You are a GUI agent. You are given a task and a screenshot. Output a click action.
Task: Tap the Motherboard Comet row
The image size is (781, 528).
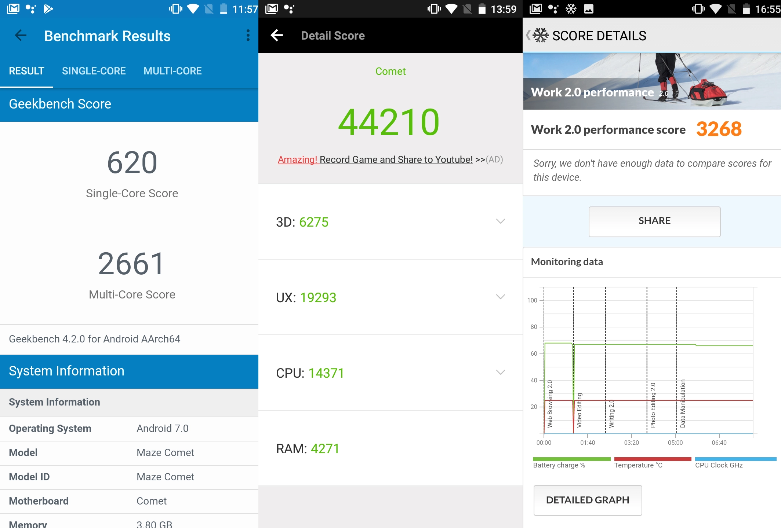click(129, 501)
